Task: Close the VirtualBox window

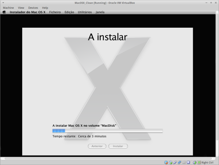Action: coord(216,3)
